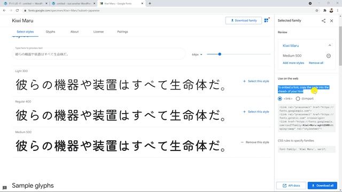The image size is (342, 192).
Task: Remove Medium 500 with the minus circle icon
Action: [x=329, y=56]
